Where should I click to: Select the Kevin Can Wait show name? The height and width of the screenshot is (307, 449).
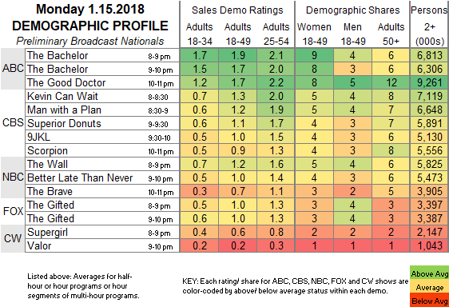pyautogui.click(x=62, y=96)
